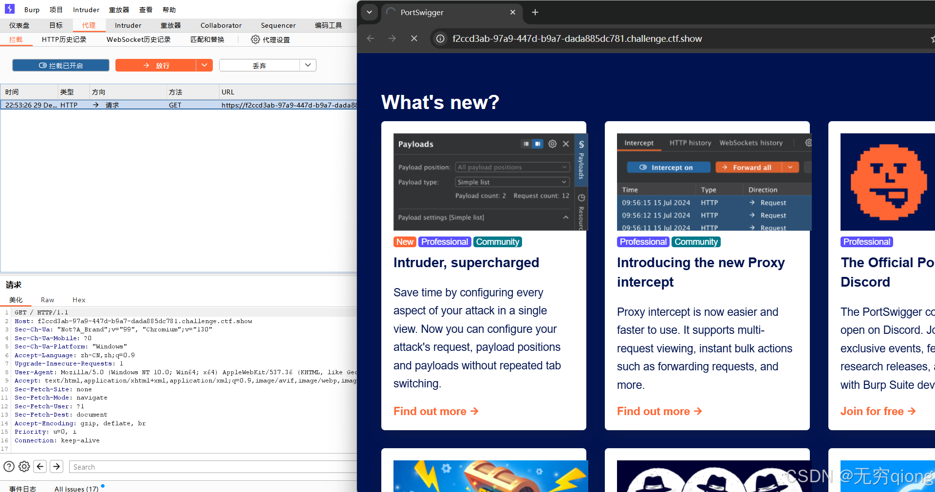Stop page loading with X icon
The image size is (935, 492).
click(x=414, y=38)
